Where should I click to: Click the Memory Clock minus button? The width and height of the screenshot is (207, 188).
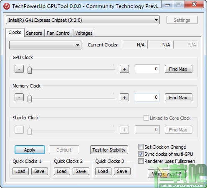pyautogui.click(x=19, y=98)
